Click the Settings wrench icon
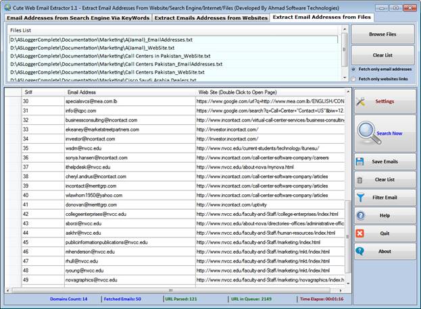This screenshot has height=309, width=421. pos(361,101)
